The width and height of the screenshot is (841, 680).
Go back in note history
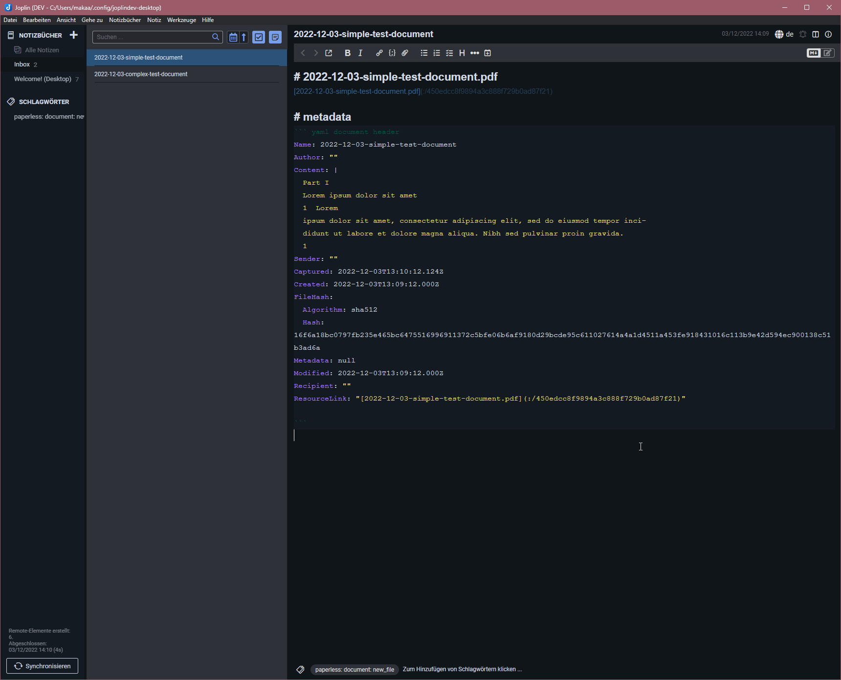[303, 53]
